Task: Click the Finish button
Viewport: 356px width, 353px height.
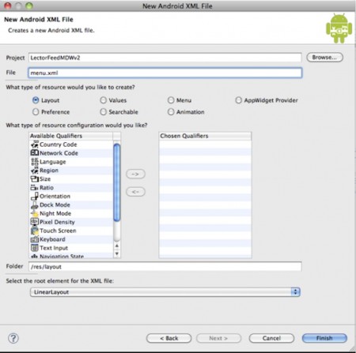Action: pyautogui.click(x=324, y=338)
